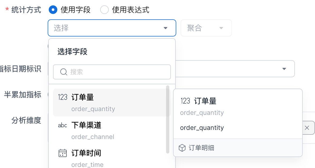315x168 pixels.
Task: Click the numeric type icon beside 订单量
Action: click(63, 97)
